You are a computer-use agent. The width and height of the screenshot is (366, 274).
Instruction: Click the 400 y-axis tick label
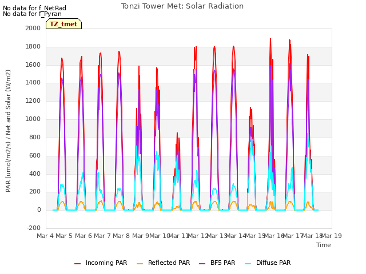35,174
